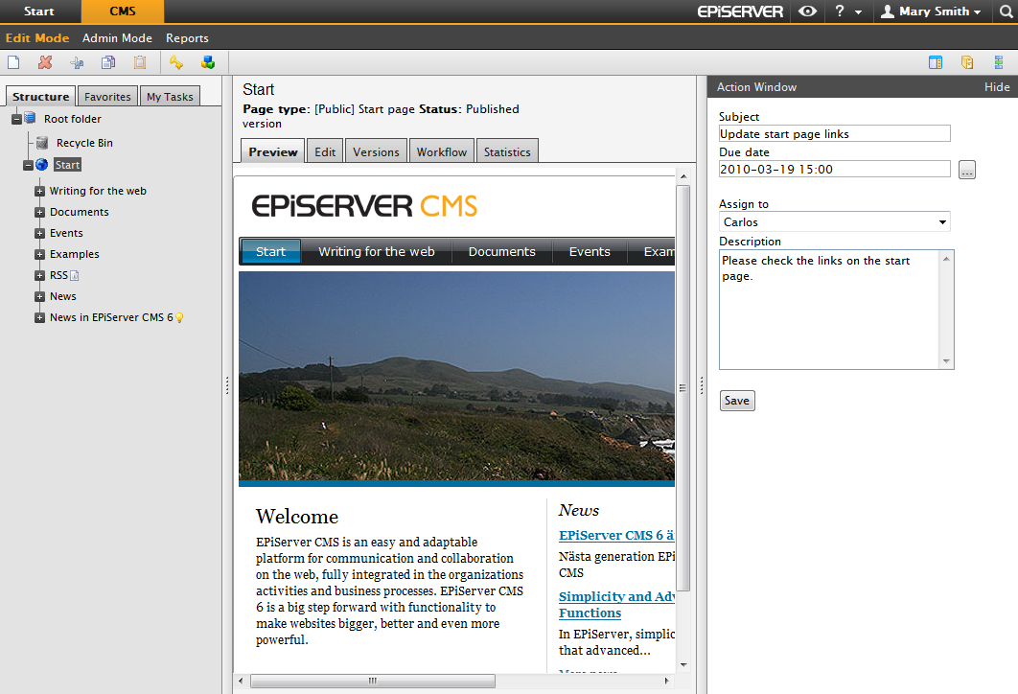Open the Versions tab
The width and height of the screenshot is (1018, 694).
click(376, 151)
